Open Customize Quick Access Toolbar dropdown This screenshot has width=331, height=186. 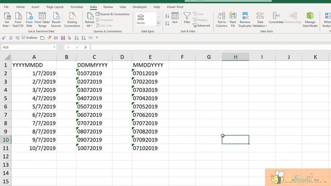coord(97,38)
